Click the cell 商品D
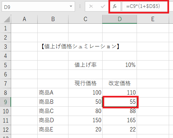173x138 pixels. 53,120
